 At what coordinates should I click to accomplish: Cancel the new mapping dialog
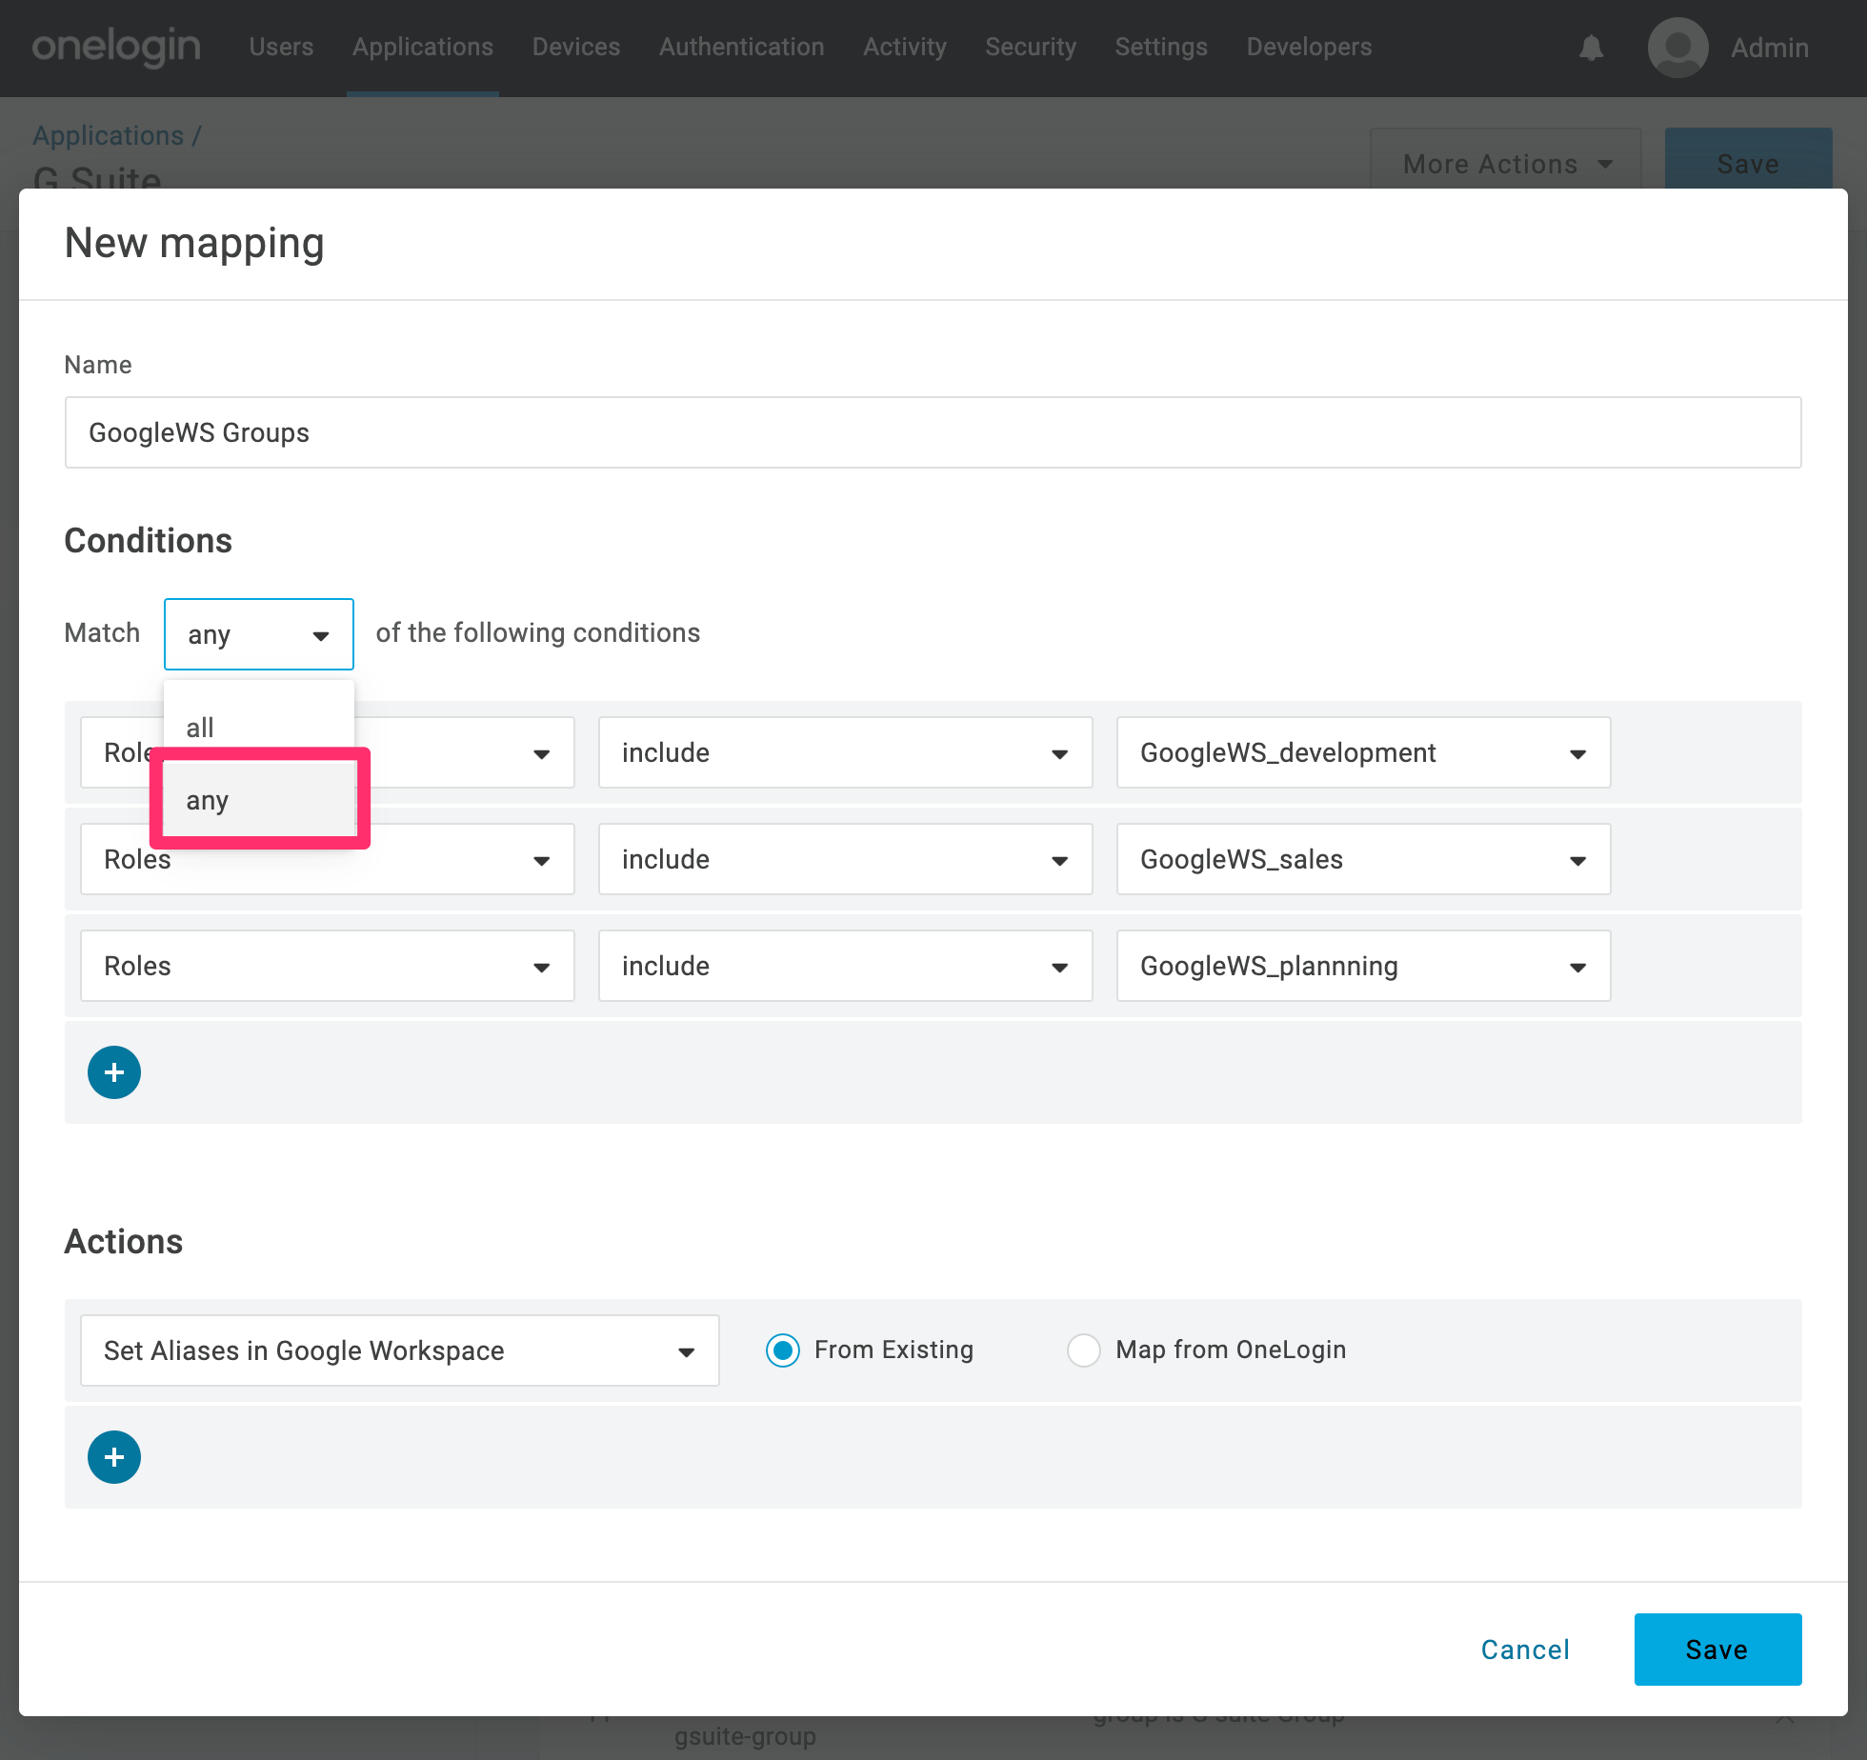1525,1650
